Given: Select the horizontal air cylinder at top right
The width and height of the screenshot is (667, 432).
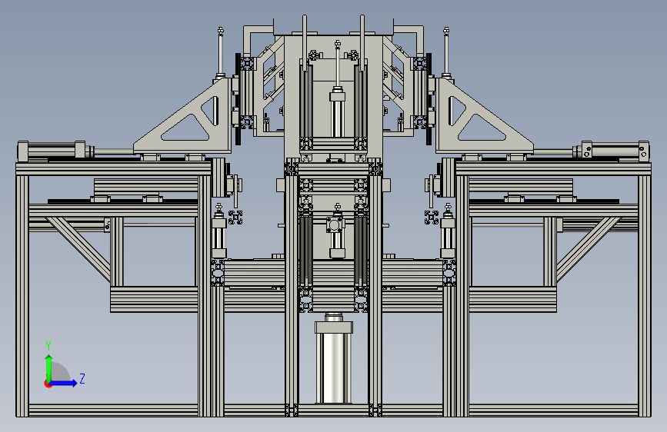Looking at the screenshot, I should [610, 150].
